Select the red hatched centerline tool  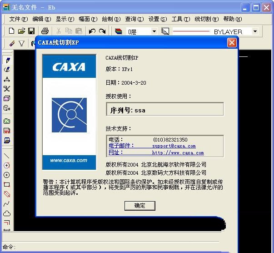pyautogui.click(x=7, y=194)
